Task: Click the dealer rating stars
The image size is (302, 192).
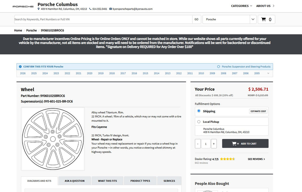Action: coord(227,159)
